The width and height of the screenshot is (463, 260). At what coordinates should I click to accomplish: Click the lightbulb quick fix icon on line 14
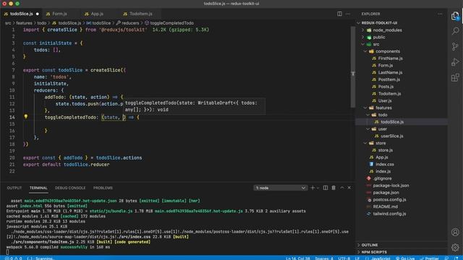coord(26,117)
